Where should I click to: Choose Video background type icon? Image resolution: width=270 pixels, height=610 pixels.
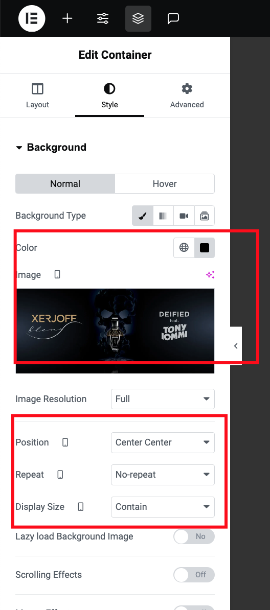184,216
